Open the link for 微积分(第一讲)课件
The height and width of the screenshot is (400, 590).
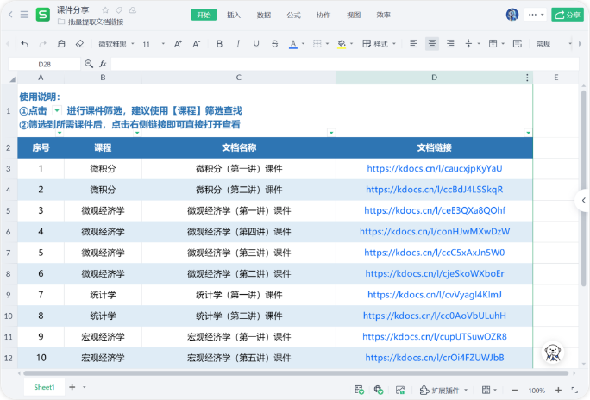click(x=434, y=168)
